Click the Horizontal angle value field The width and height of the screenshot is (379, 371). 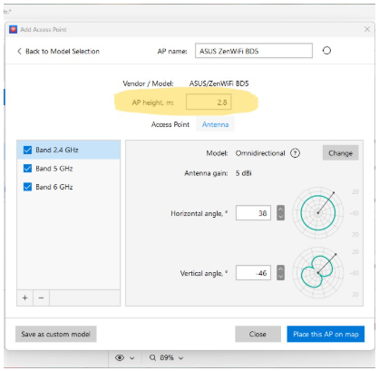pos(253,213)
